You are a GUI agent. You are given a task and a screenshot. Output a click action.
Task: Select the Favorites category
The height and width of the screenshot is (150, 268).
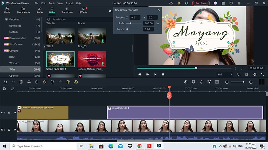pyautogui.click(x=20, y=19)
